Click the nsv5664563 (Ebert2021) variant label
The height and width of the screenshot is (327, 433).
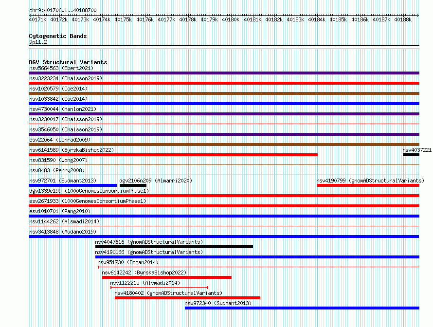click(x=61, y=68)
